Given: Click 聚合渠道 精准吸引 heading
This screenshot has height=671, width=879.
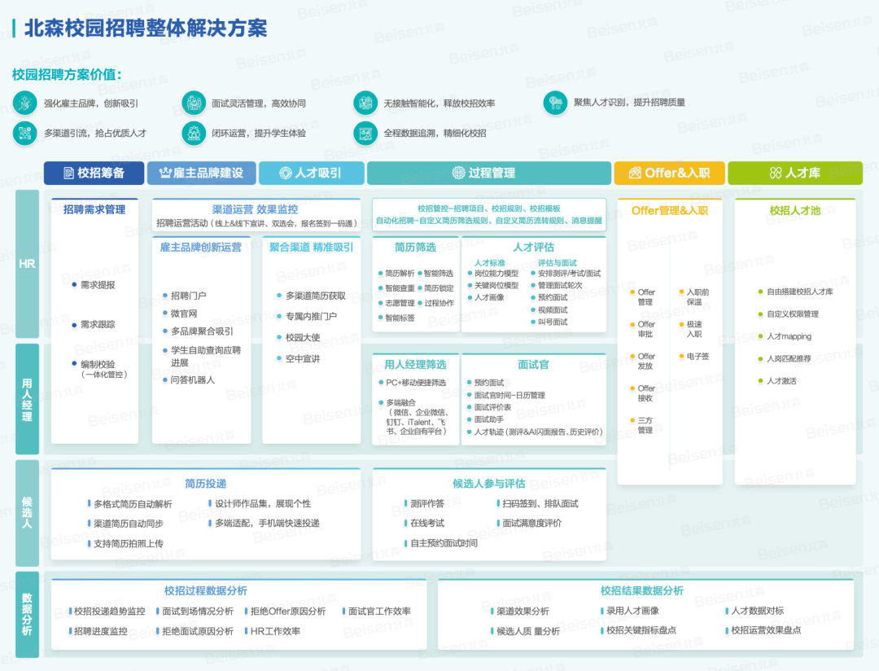Looking at the screenshot, I should point(311,248).
